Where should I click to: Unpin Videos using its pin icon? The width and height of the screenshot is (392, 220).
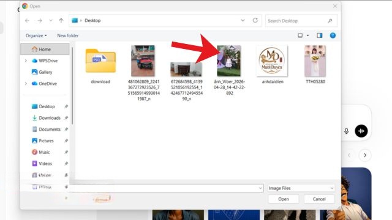[x=66, y=164]
